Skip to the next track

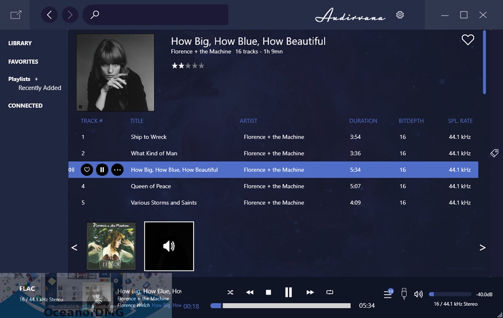tap(310, 293)
